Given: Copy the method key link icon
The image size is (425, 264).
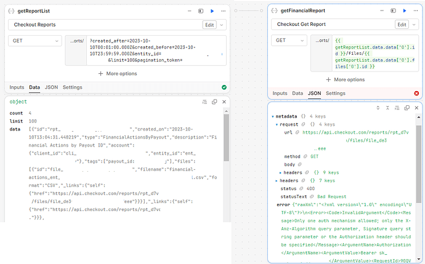Looking at the screenshot, I should coord(305,156).
